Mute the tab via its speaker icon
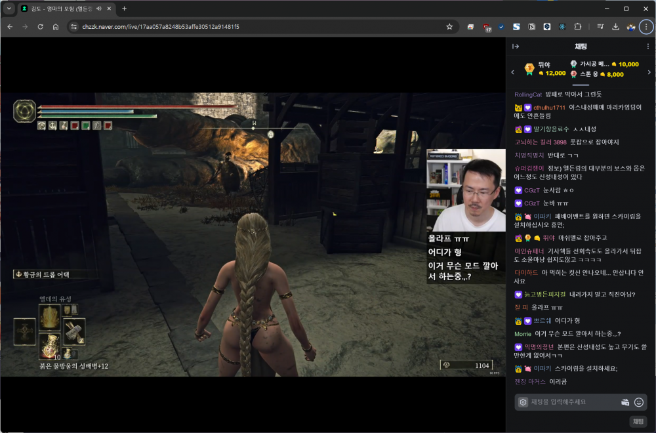 [x=98, y=9]
